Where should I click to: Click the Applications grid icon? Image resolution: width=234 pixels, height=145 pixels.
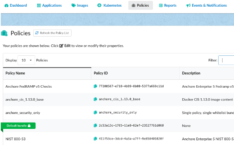39,6
